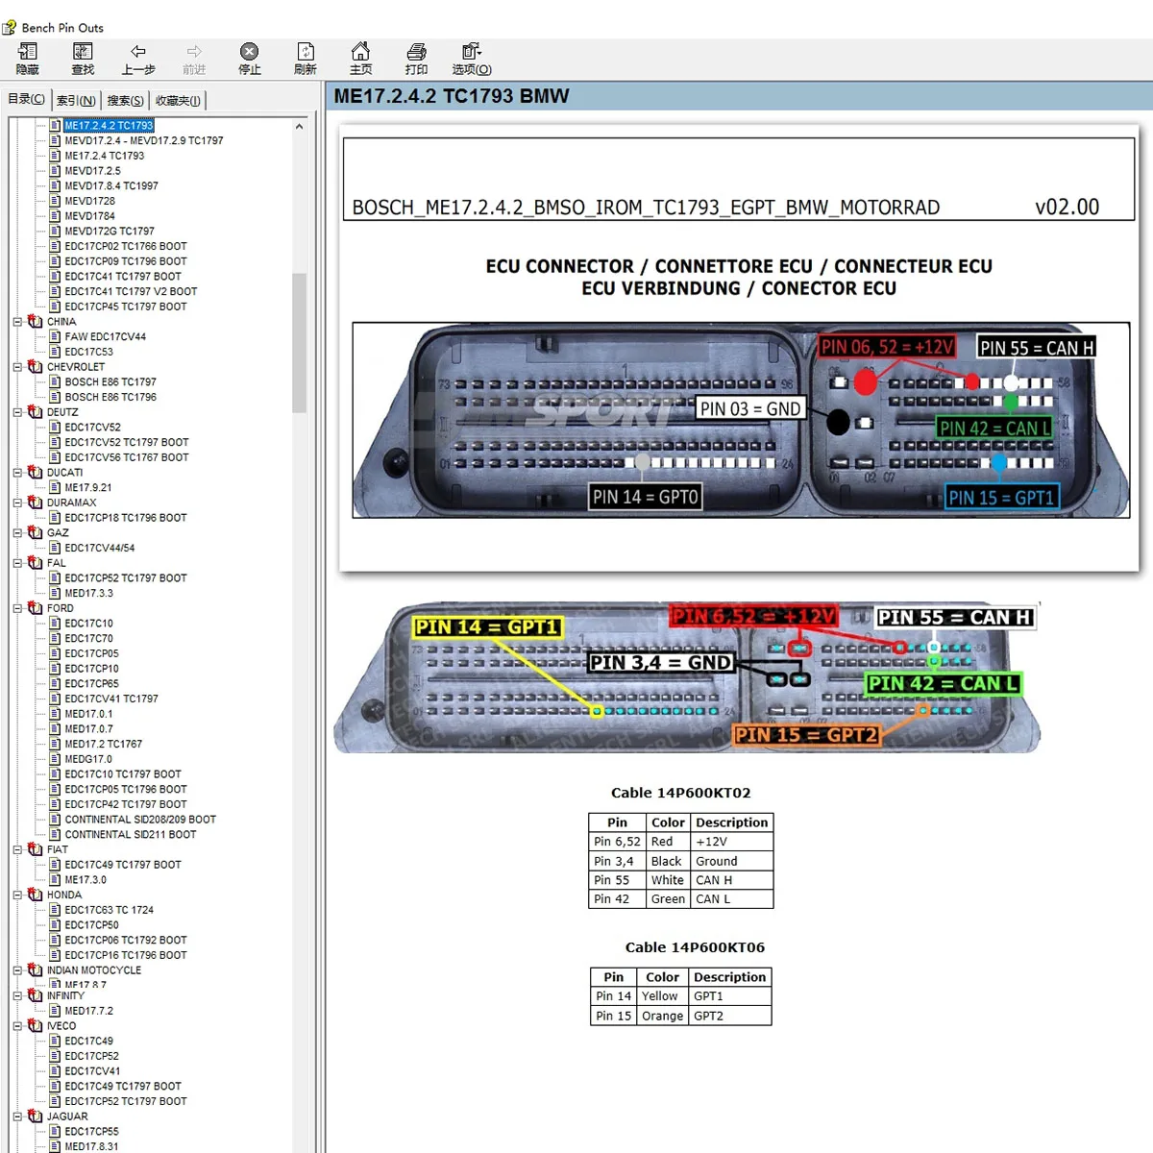Collapse the FORD tree node
1153x1153 pixels.
point(17,608)
